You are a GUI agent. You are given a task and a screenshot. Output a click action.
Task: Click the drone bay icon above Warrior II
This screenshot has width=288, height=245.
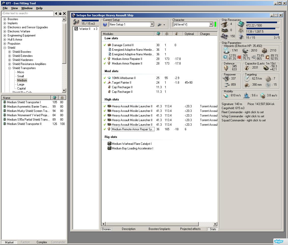coord(76,22)
